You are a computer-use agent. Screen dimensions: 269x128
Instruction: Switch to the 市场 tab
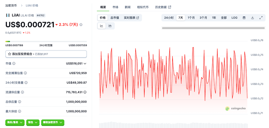[x=115, y=7]
